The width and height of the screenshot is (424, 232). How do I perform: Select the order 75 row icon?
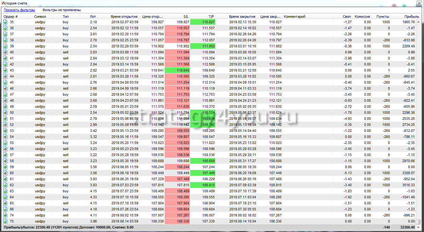point(5,221)
